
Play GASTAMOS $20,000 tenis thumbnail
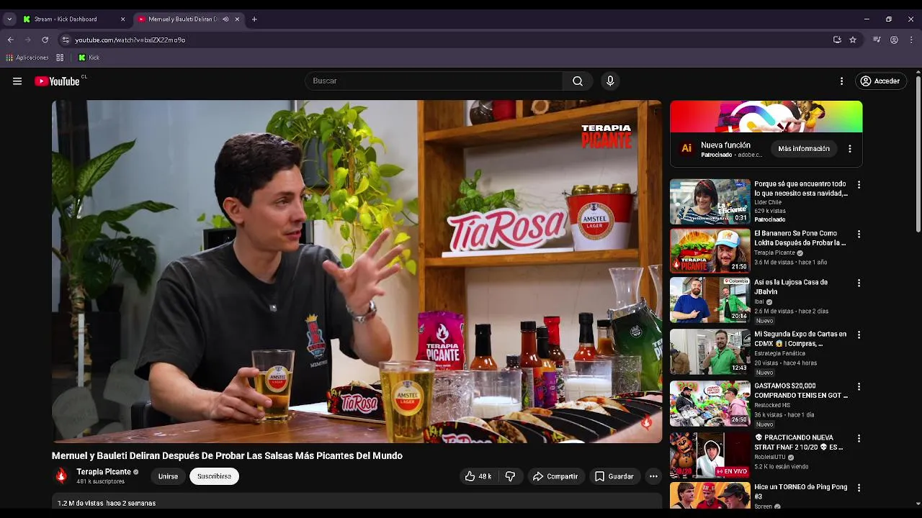[710, 404]
